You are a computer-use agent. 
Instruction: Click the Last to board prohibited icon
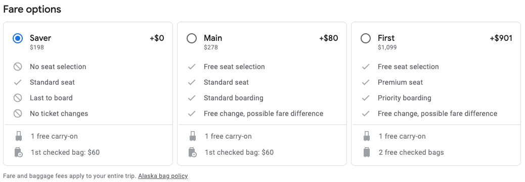click(18, 98)
